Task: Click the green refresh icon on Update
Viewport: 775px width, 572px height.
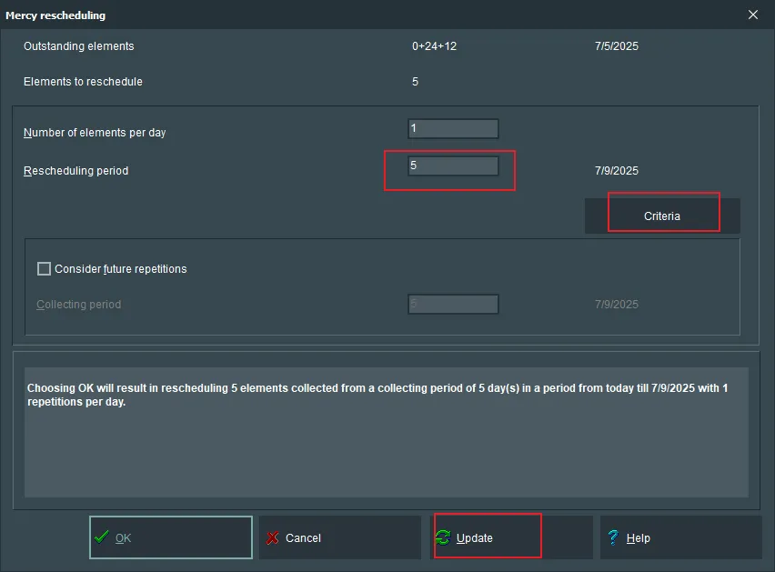Action: click(x=443, y=538)
